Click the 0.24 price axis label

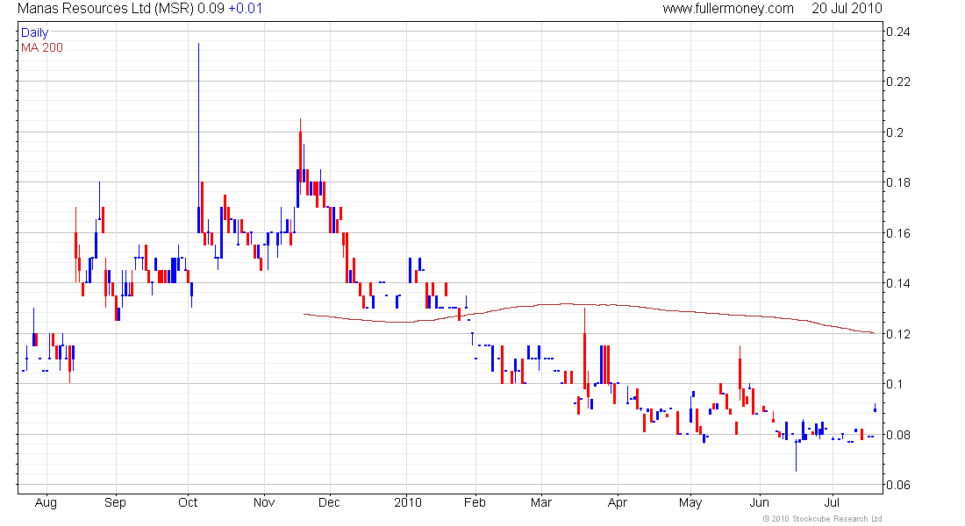coord(898,32)
